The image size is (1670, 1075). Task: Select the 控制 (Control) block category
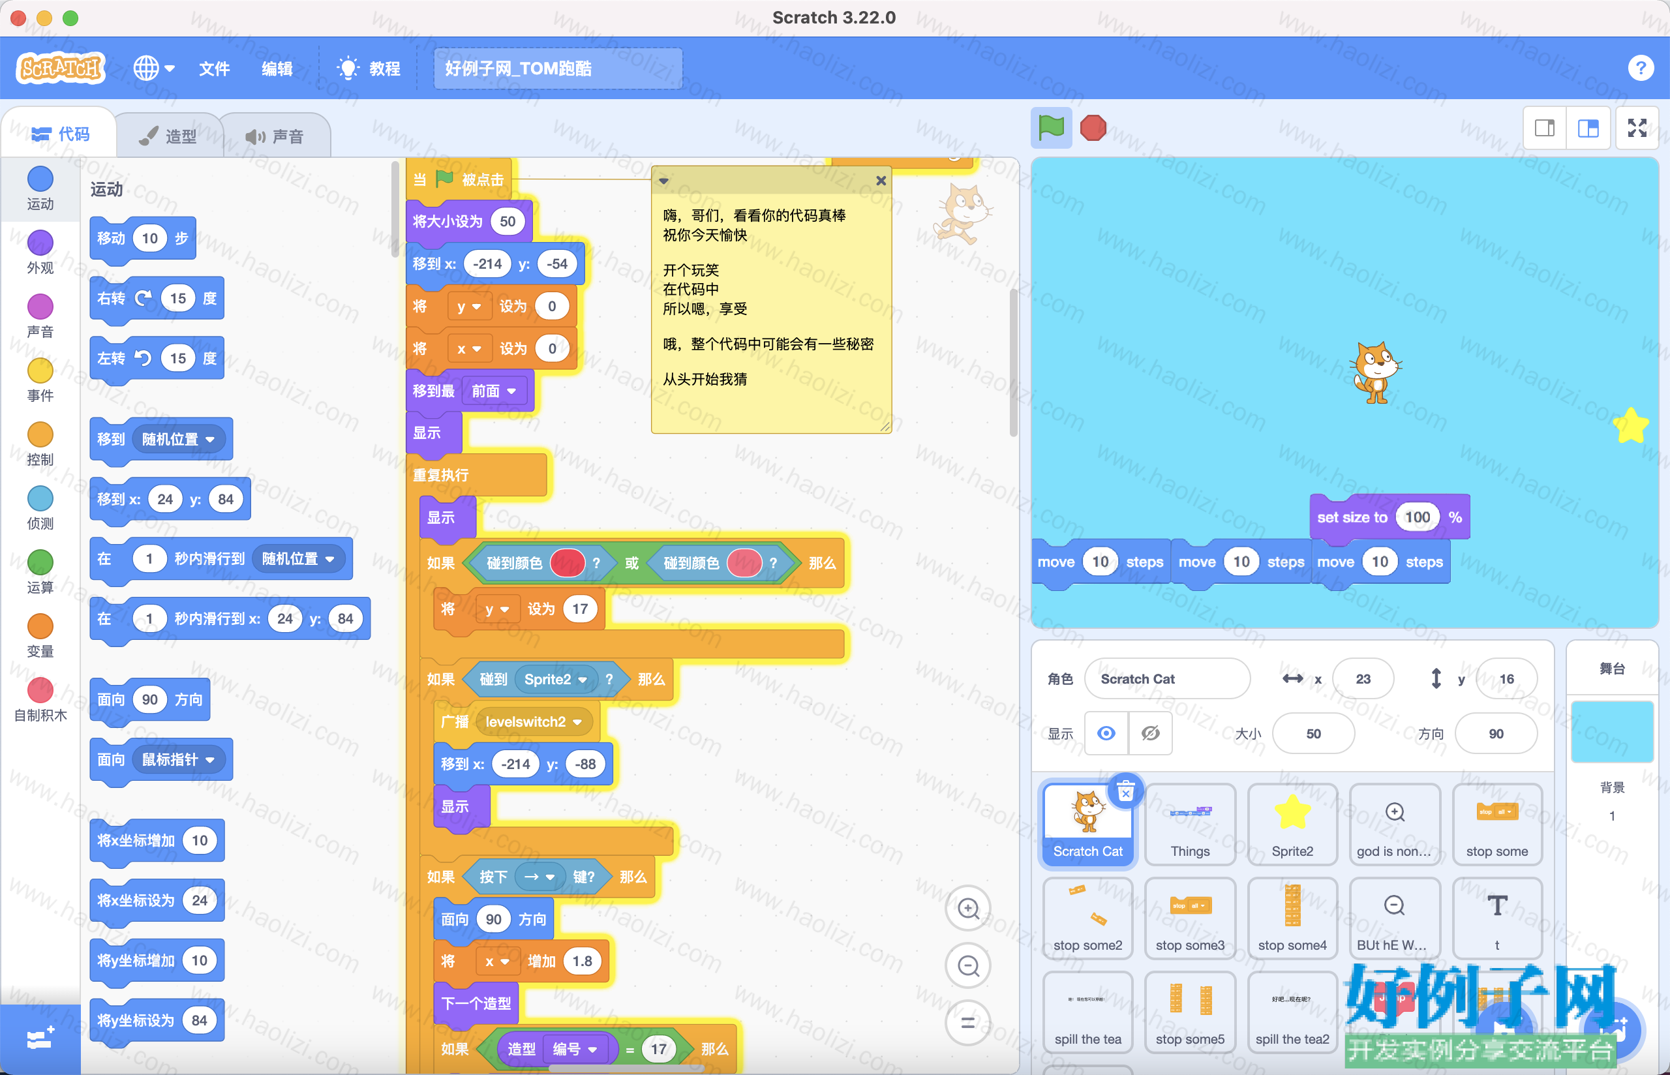[x=40, y=444]
